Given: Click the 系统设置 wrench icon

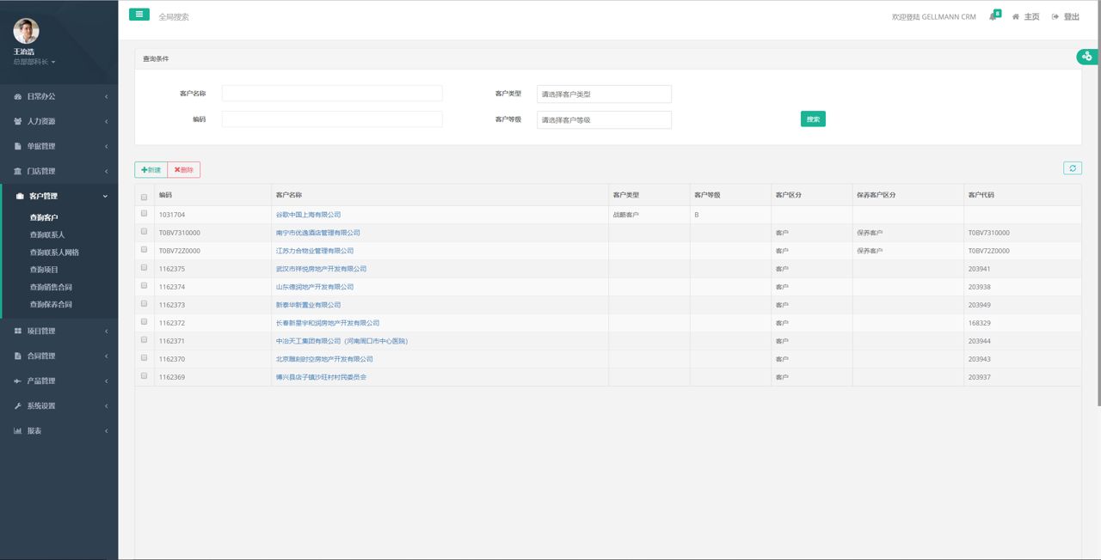Looking at the screenshot, I should click(x=17, y=406).
